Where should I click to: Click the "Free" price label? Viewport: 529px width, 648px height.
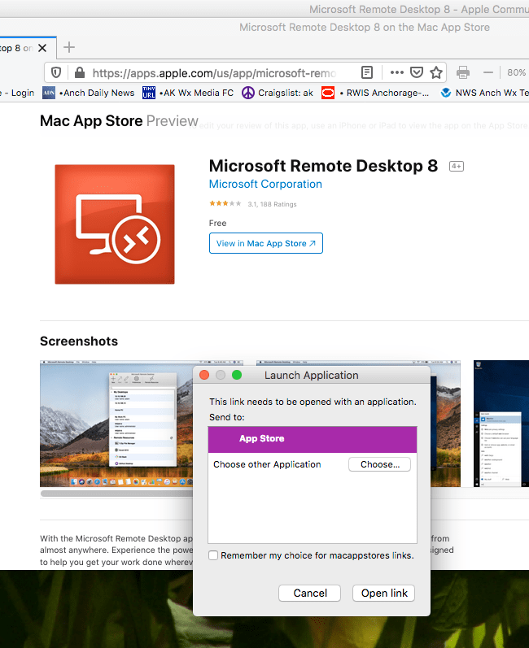(217, 223)
